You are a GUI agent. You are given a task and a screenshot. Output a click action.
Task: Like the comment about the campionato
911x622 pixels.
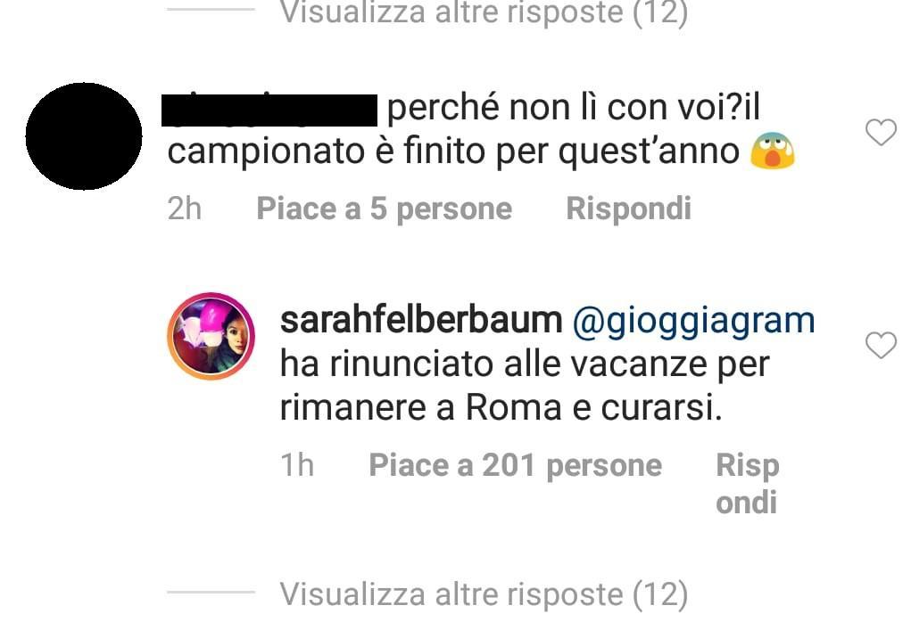click(x=882, y=133)
